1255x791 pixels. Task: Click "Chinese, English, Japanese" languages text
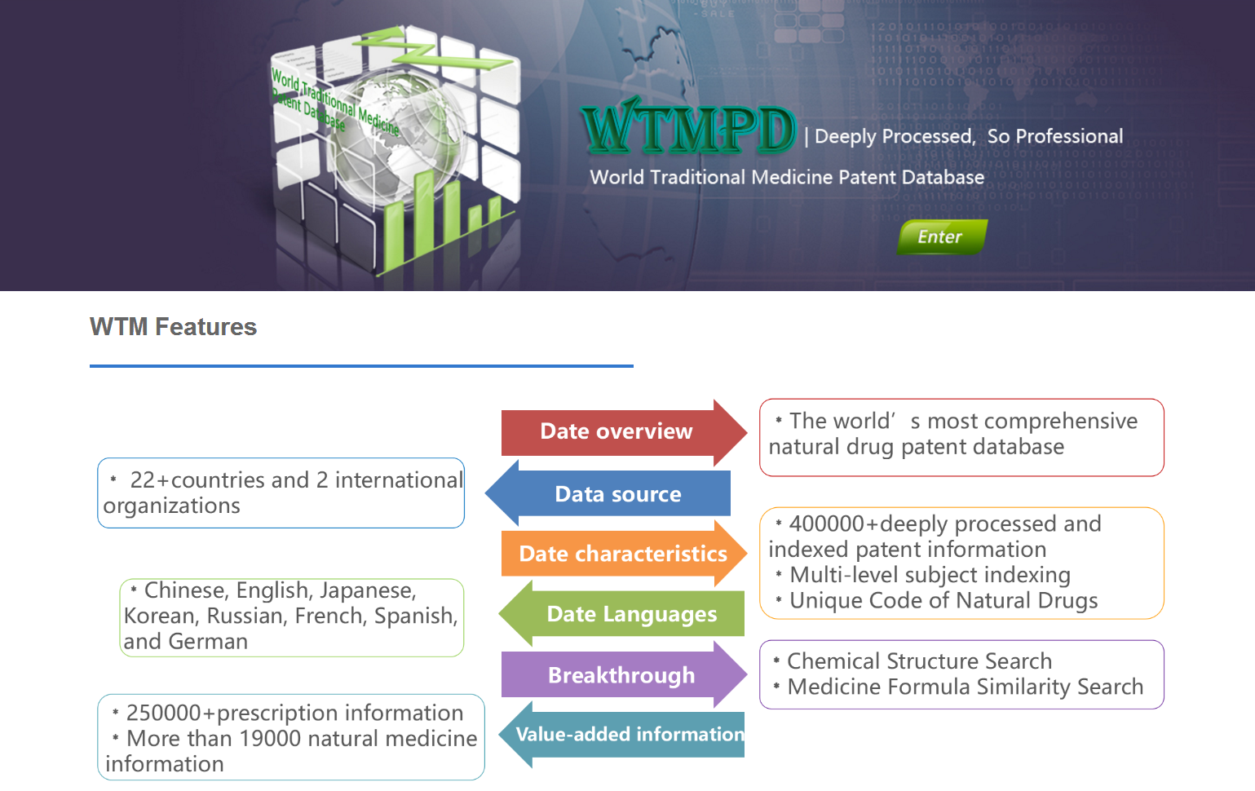click(x=290, y=616)
